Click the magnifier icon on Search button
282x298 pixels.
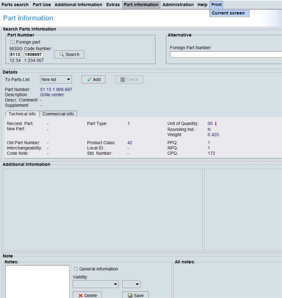[62, 54]
